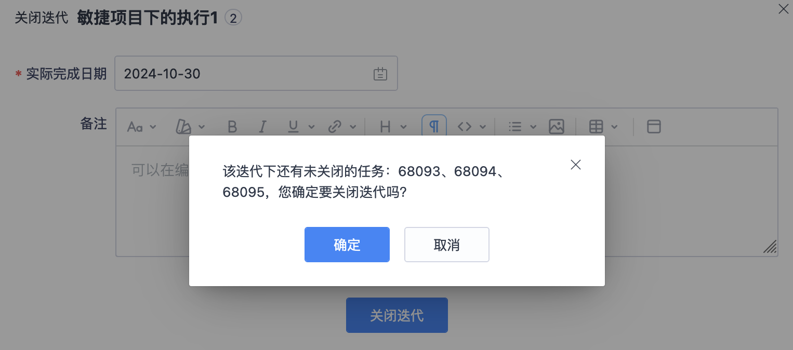Open the calendar date picker icon
793x350 pixels.
tap(380, 74)
